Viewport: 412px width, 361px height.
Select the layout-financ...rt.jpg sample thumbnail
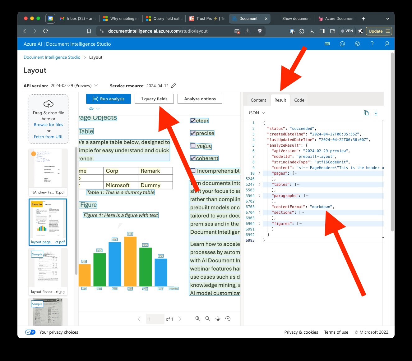click(x=48, y=268)
